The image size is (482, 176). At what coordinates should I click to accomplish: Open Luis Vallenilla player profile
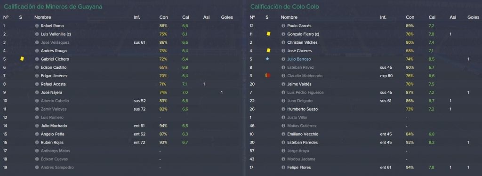[56, 34]
